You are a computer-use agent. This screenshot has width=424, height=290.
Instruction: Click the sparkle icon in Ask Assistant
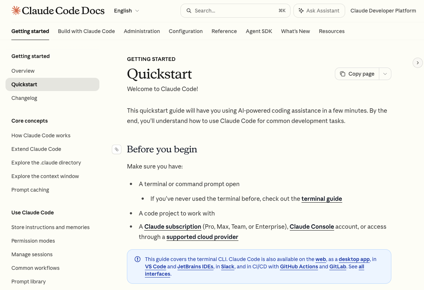301,11
